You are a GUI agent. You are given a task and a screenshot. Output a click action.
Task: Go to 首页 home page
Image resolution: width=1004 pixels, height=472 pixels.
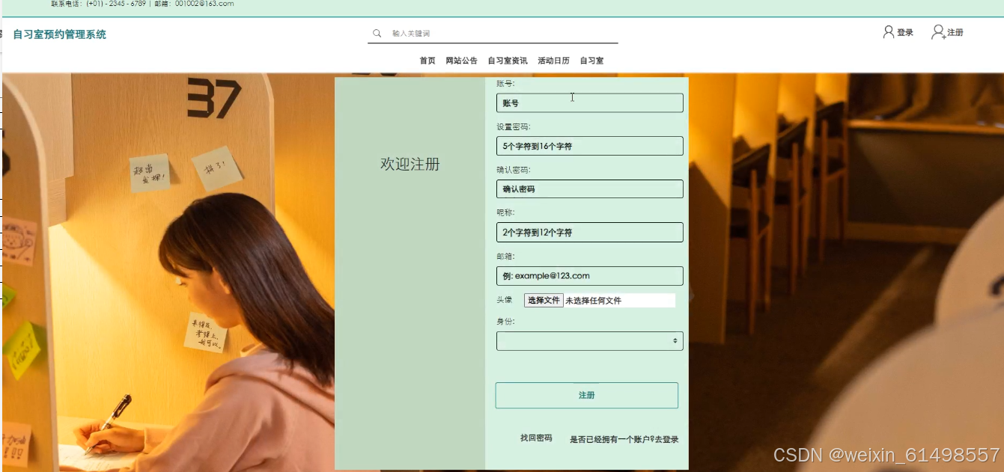point(428,61)
